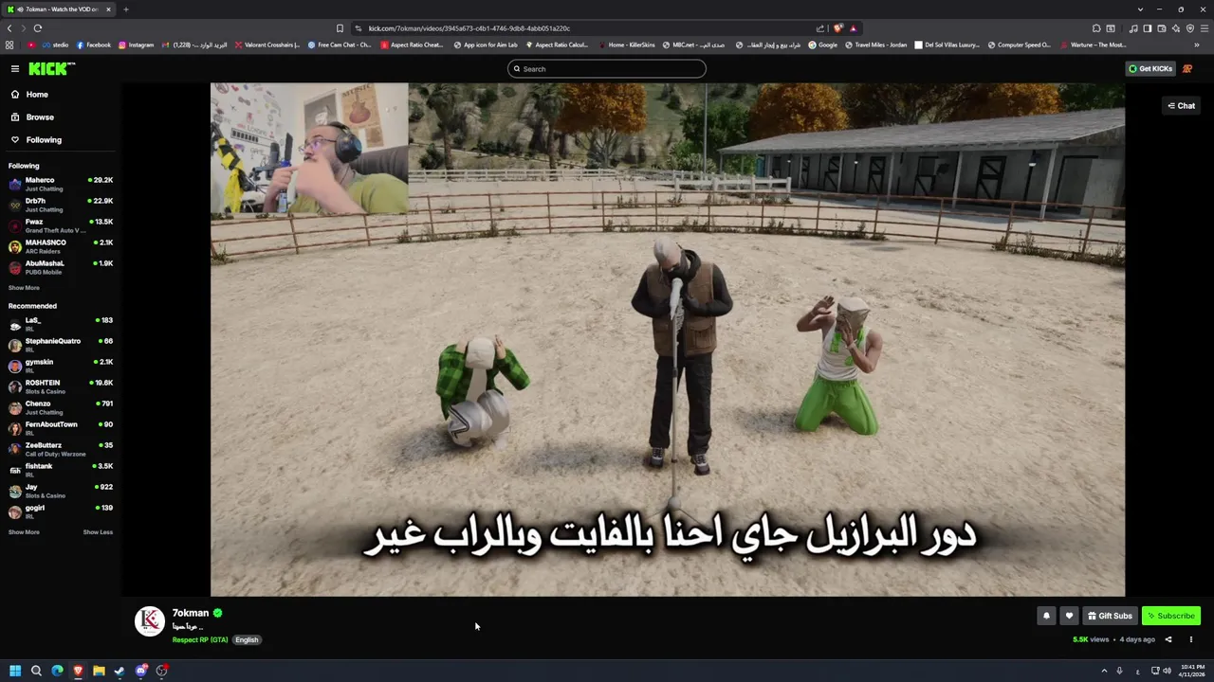Image resolution: width=1214 pixels, height=682 pixels.
Task: Open the Jay Slots & Casino channel
Action: 61,491
